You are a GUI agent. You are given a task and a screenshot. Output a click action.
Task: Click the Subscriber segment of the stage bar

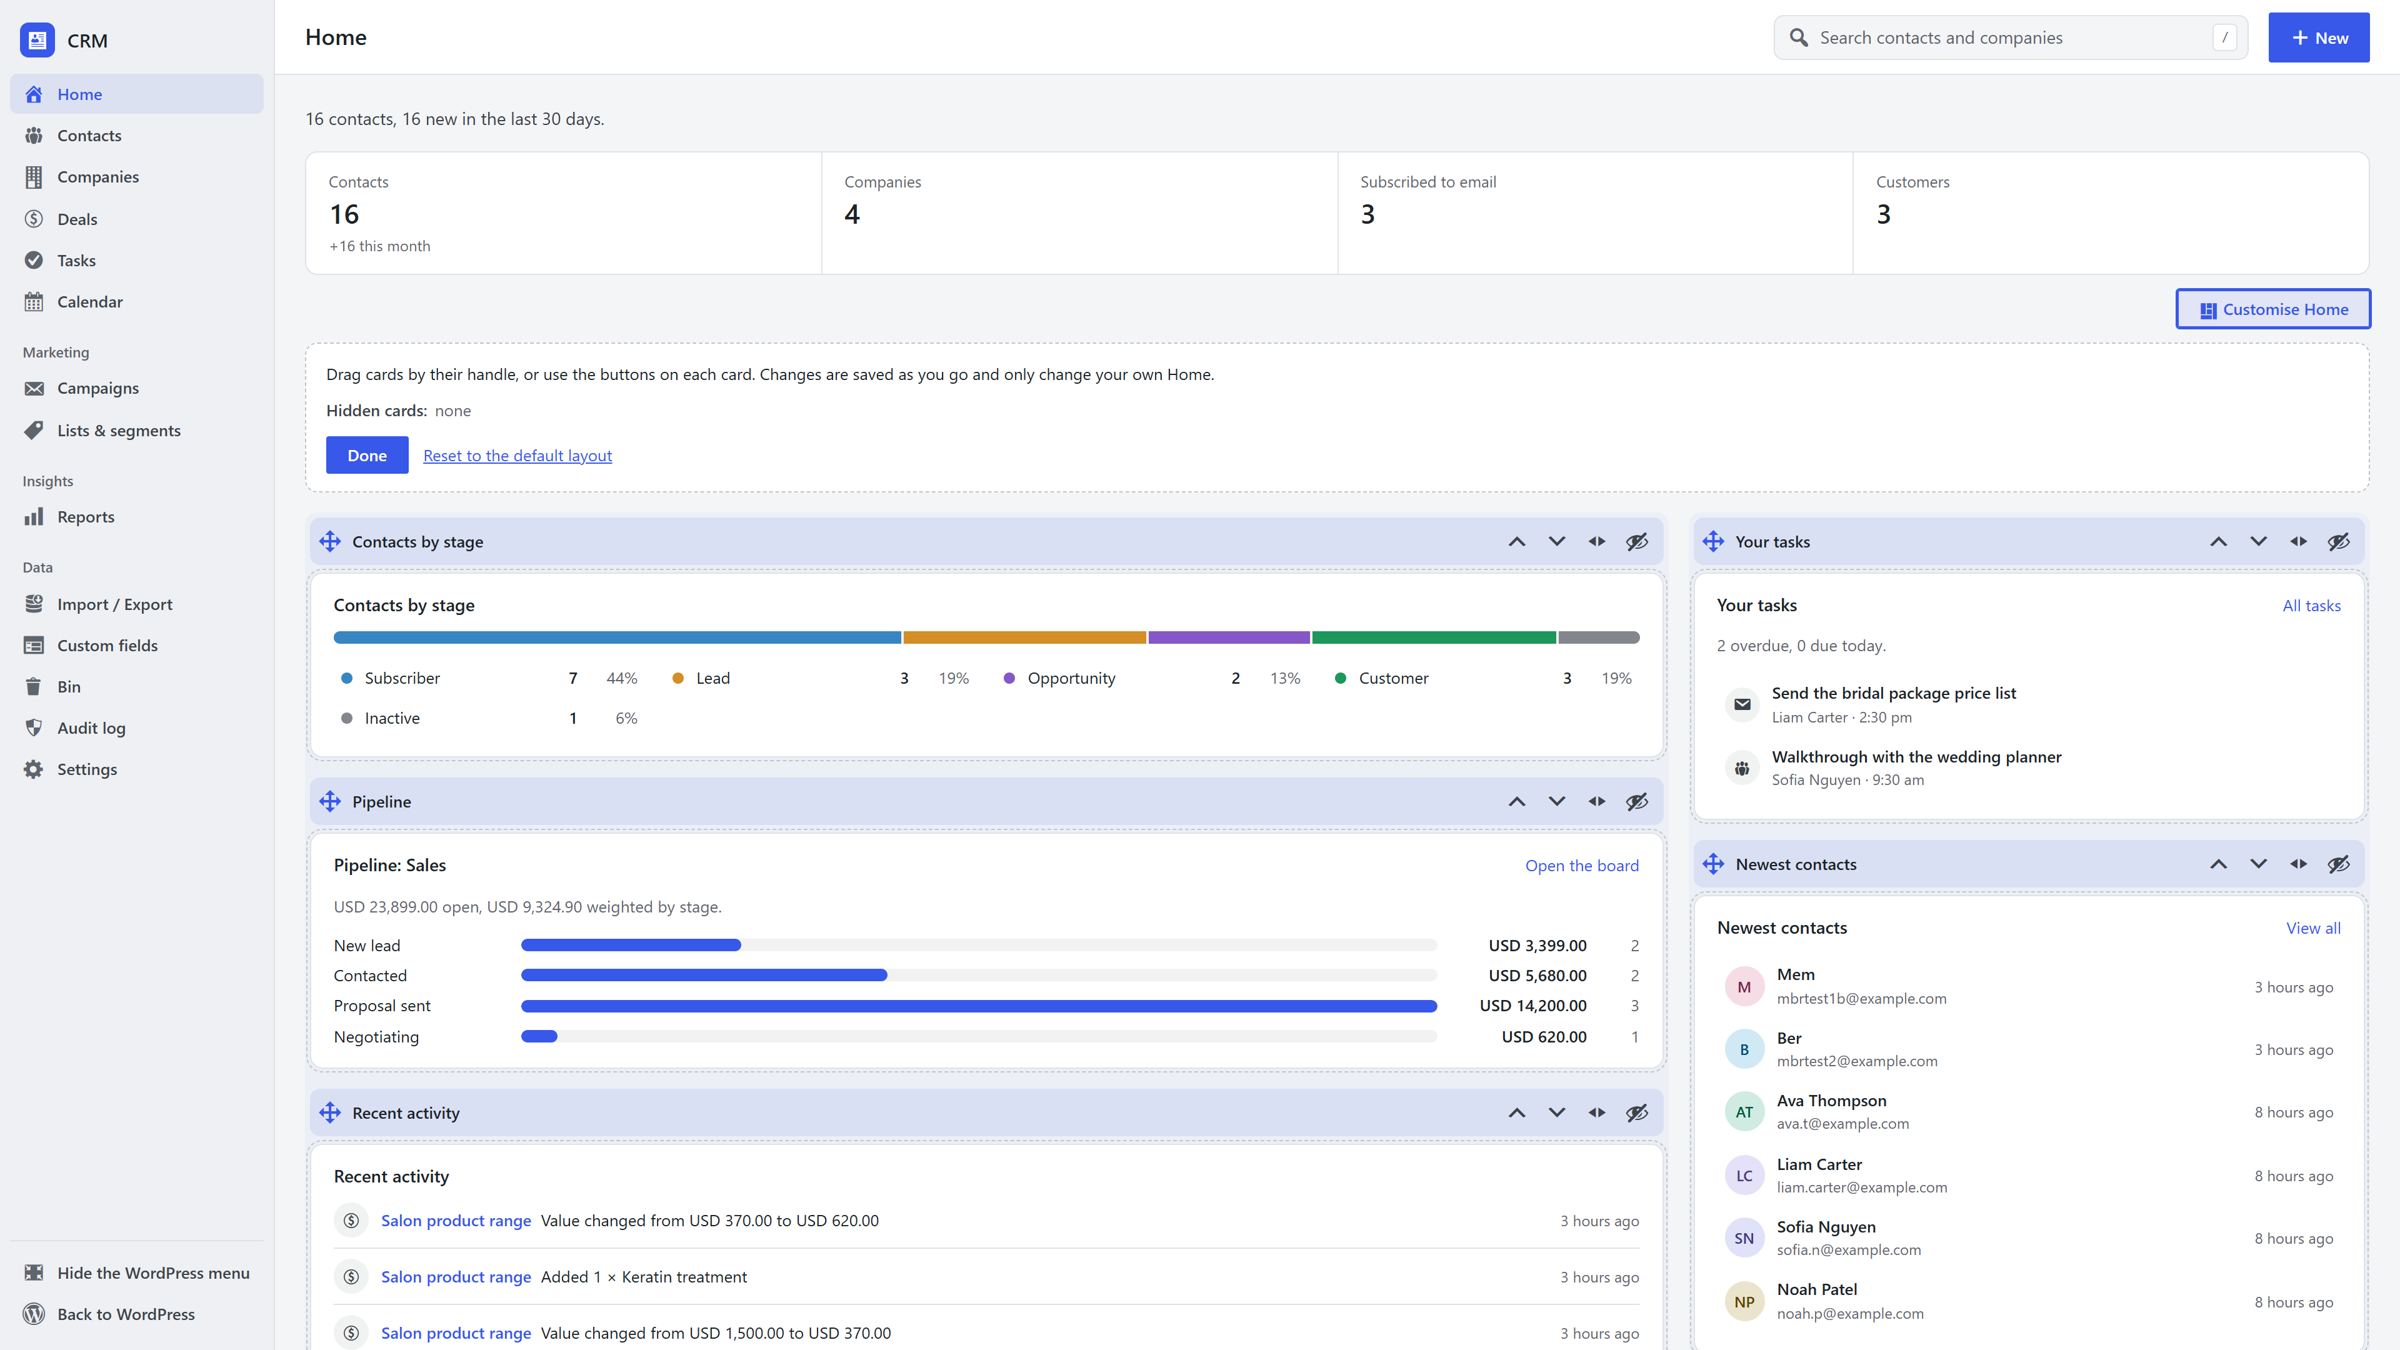[x=617, y=637]
